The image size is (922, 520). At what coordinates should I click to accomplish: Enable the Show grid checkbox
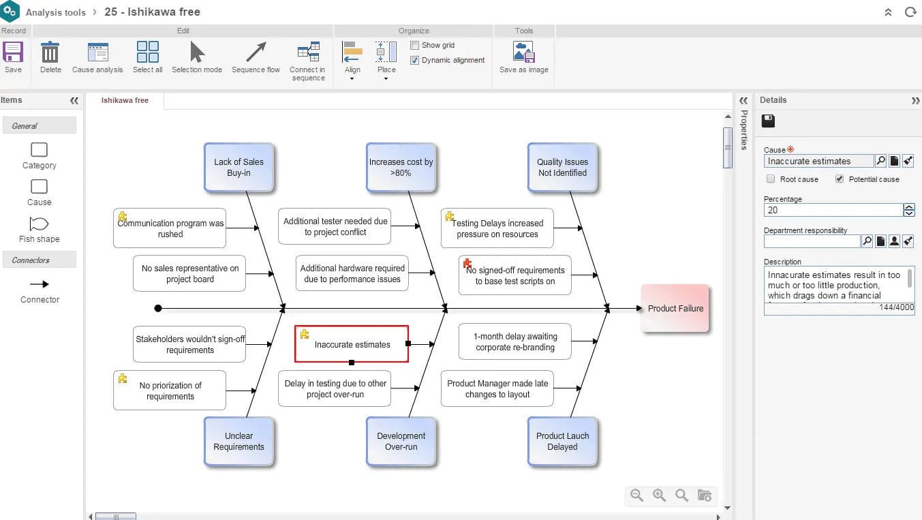click(414, 45)
